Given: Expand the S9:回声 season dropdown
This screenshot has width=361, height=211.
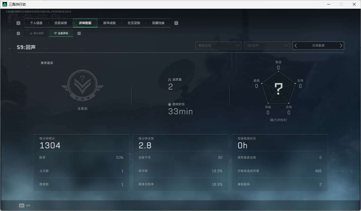Looking at the screenshot, I should coord(267,45).
